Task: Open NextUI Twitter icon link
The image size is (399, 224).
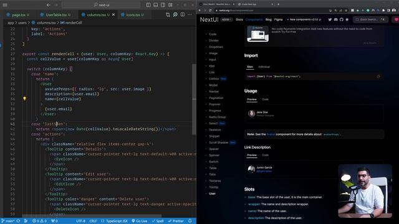Action: (x=330, y=19)
